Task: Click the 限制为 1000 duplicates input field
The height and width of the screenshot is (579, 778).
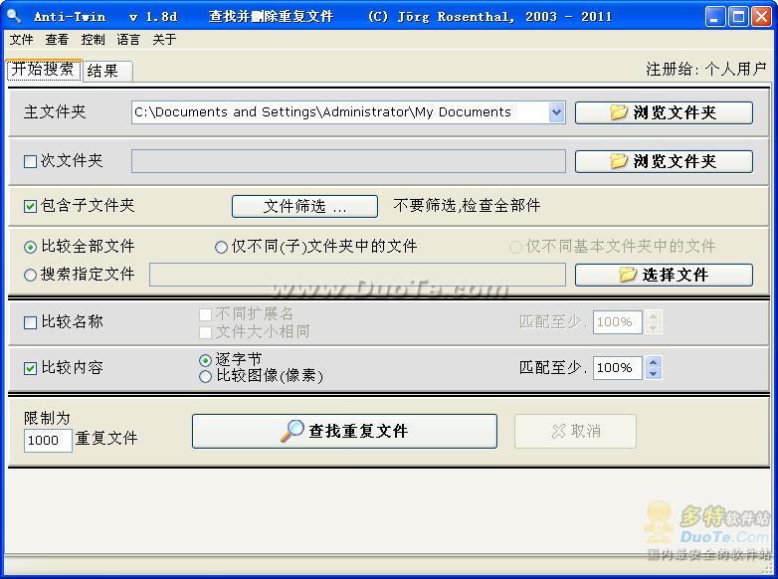Action: 48,440
